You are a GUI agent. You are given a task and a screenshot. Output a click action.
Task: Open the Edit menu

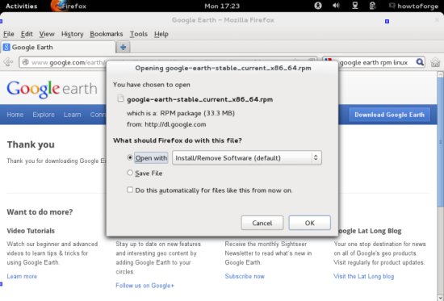27,34
